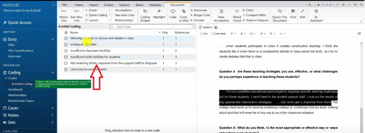
Task: Click Code In Vivo
Action: pos(184,15)
